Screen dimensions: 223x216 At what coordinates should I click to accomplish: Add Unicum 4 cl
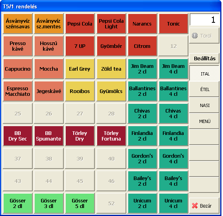coord(173,203)
